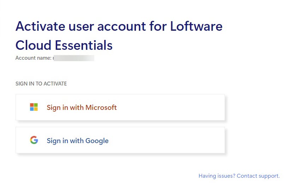
Task: Click the word 'Microsoft' in the sign-in button
Action: (101, 107)
